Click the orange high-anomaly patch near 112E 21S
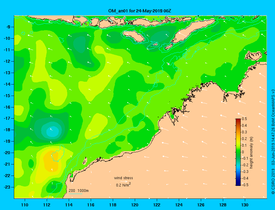The image size is (275, 210). click(51, 161)
